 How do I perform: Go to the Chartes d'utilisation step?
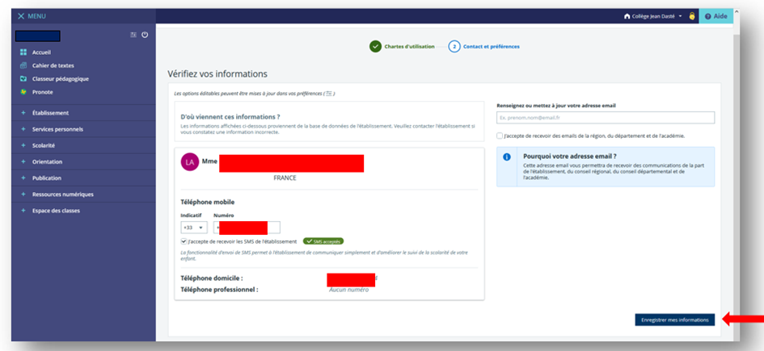375,47
